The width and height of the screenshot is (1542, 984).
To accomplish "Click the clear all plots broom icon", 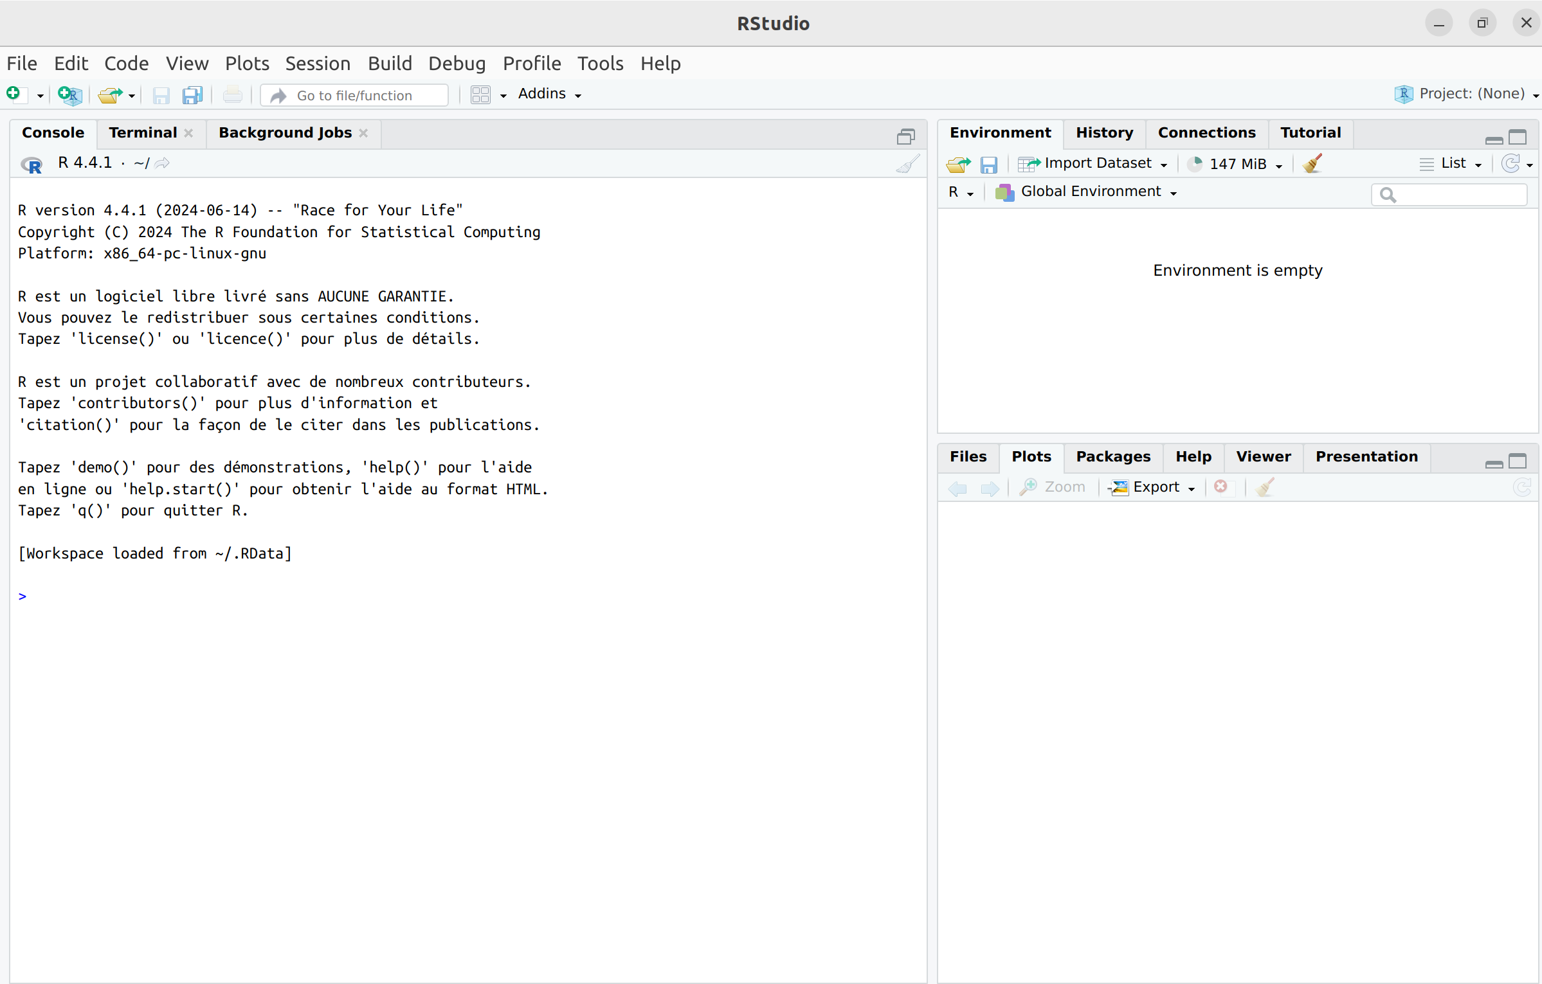I will coord(1264,487).
